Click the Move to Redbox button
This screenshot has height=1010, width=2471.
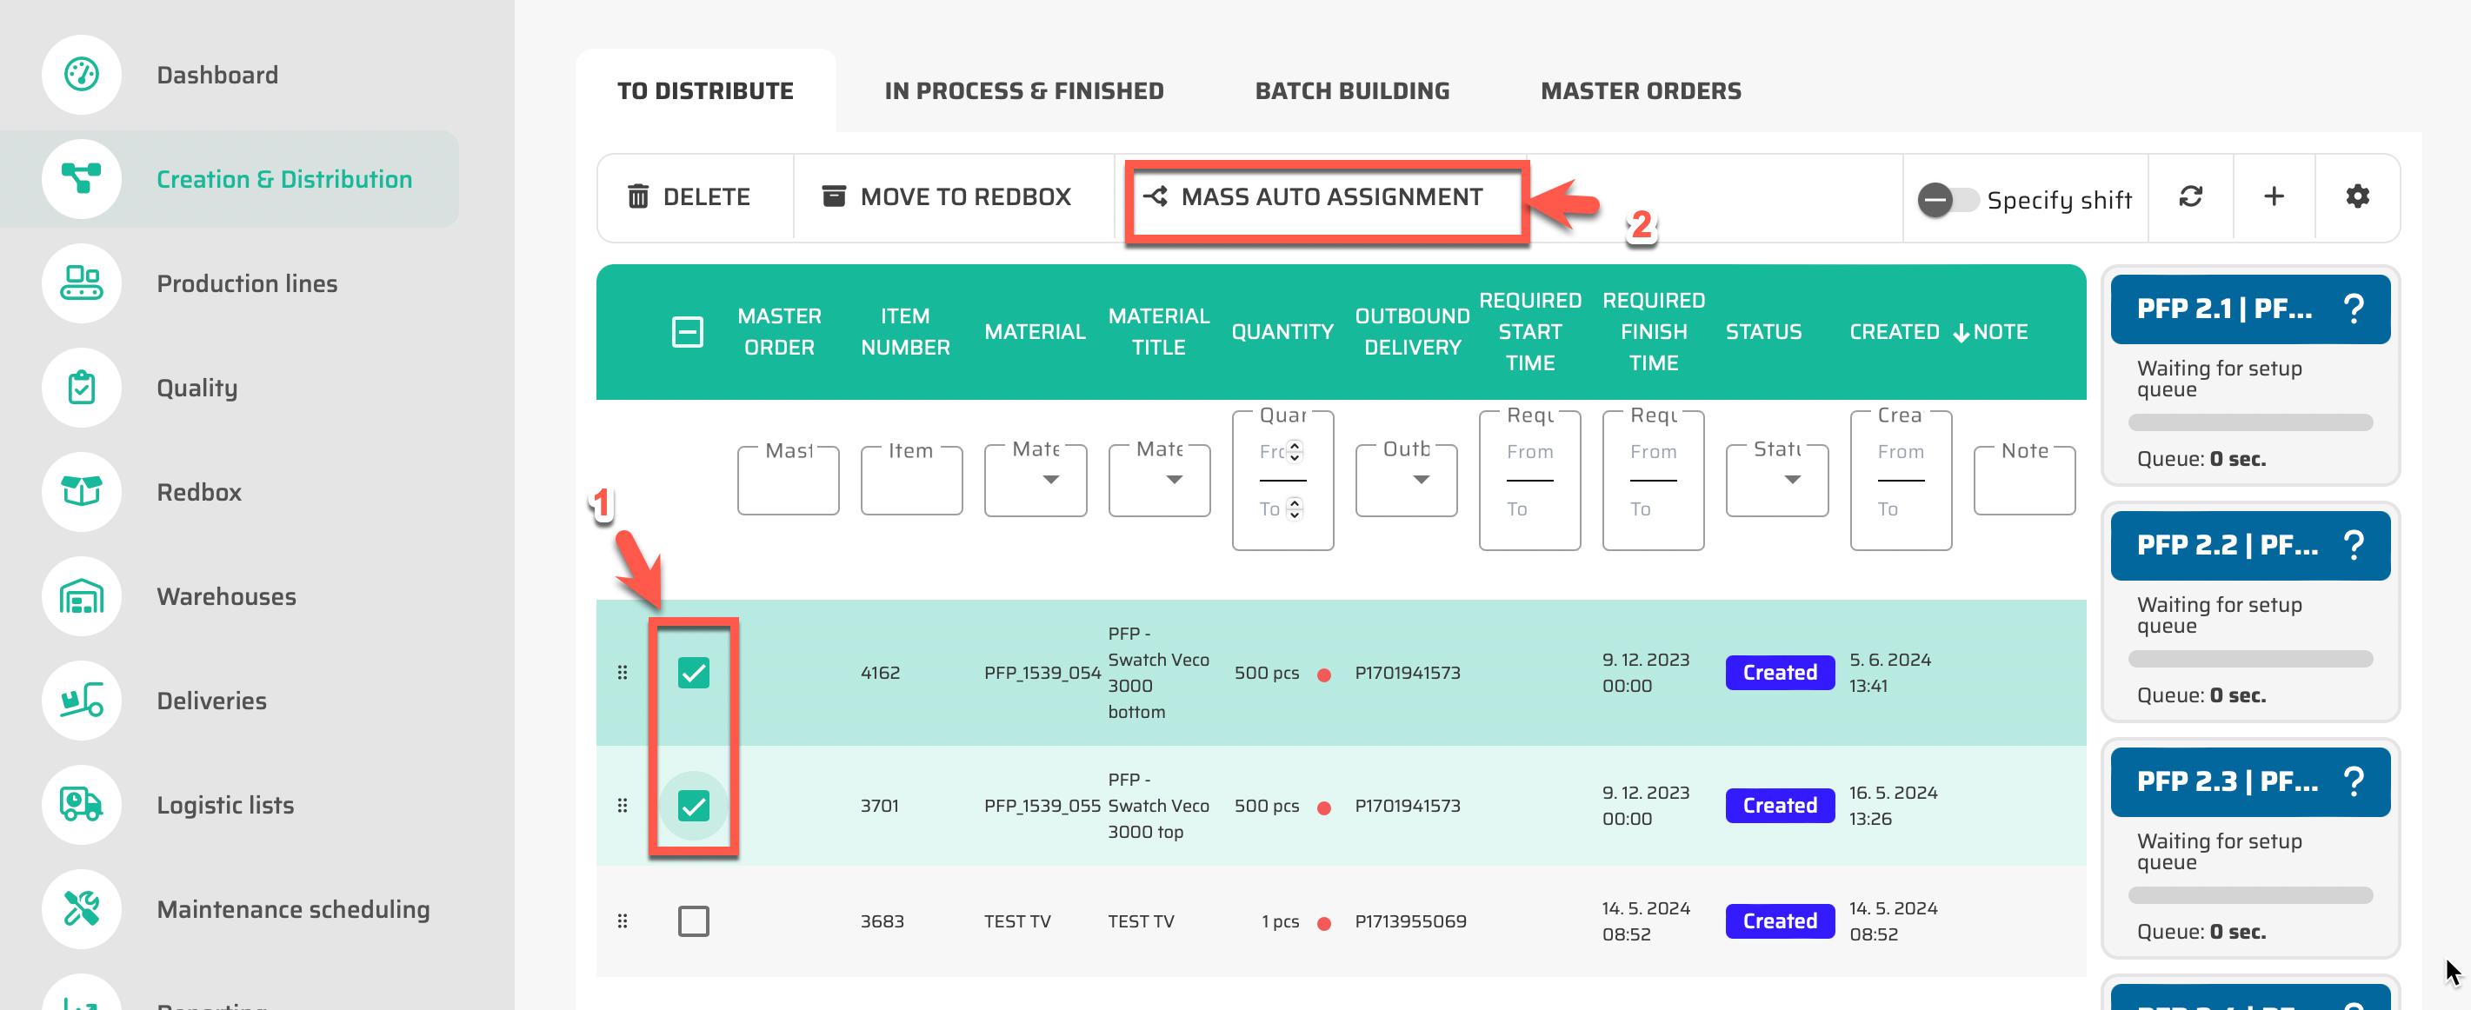click(947, 197)
